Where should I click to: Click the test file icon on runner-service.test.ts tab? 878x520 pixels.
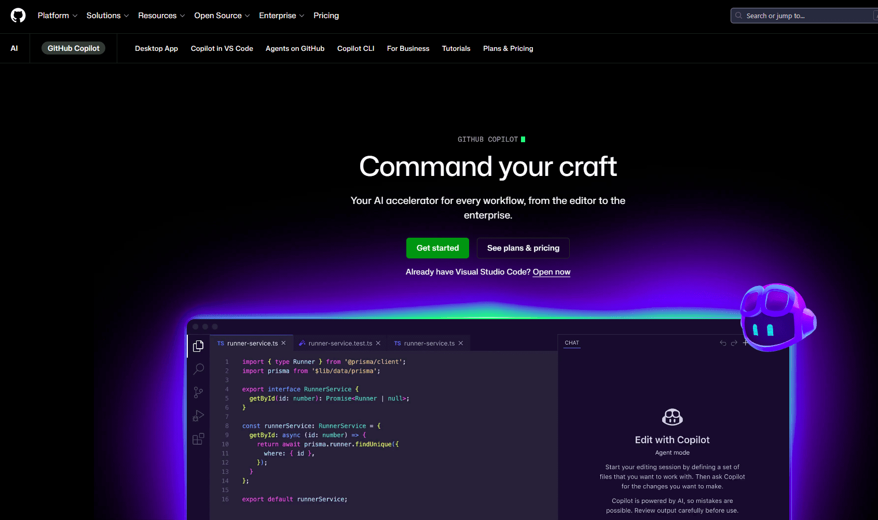point(302,343)
